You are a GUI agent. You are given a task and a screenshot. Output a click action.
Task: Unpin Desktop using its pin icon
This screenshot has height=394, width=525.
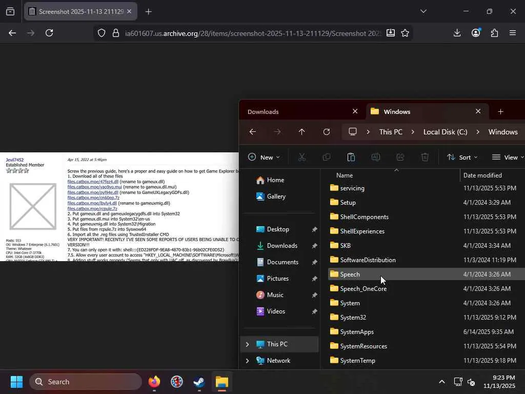click(x=314, y=229)
